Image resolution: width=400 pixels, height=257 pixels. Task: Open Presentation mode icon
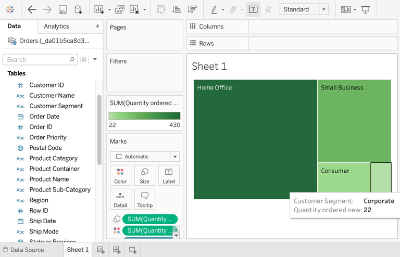(366, 10)
